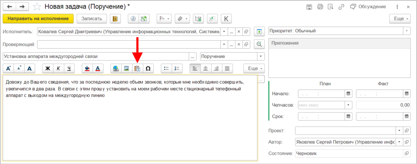The height and width of the screenshot is (164, 417).
Task: Open the Проверяющий record with open icon
Action: coord(246,44)
